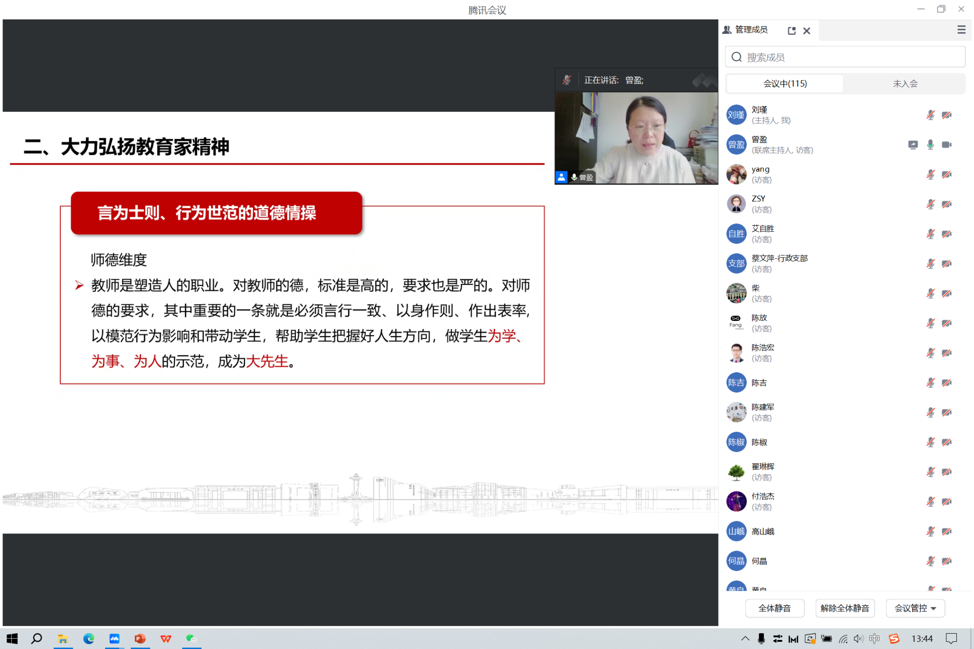Unmute yang's microphone

[930, 174]
